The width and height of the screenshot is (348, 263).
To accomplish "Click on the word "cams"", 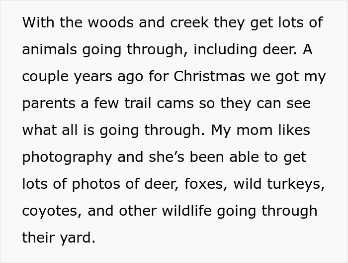I will [x=175, y=104].
